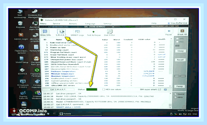This screenshot has width=207, height=125.
Task: Click the SMART table scroll-up arrow
Action: (171, 39)
